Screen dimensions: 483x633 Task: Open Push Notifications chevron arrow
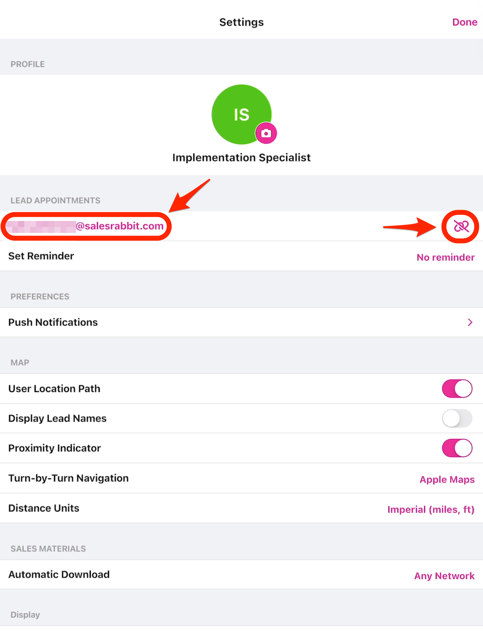click(x=470, y=322)
